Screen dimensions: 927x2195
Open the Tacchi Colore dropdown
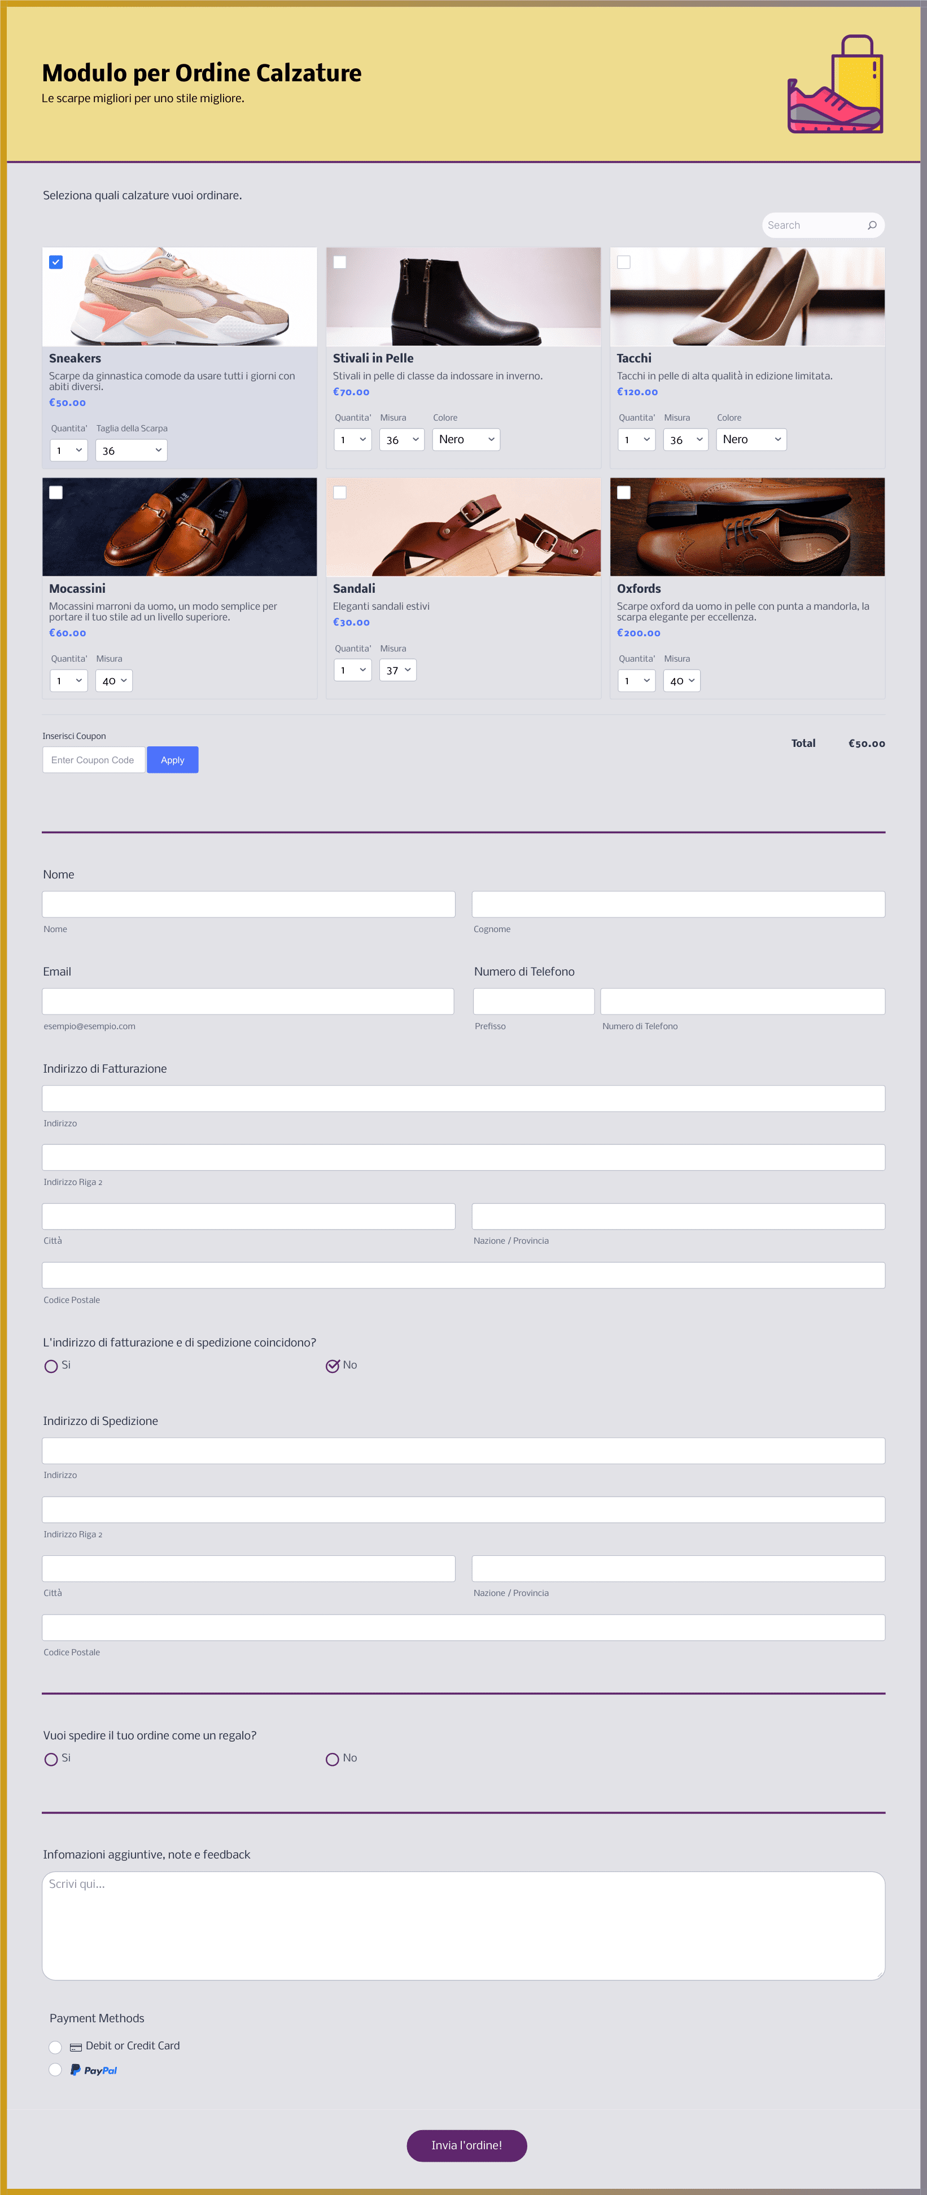[x=751, y=440]
